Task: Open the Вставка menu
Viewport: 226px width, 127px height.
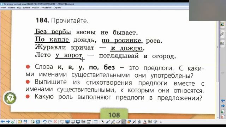Action: (x=26, y=8)
